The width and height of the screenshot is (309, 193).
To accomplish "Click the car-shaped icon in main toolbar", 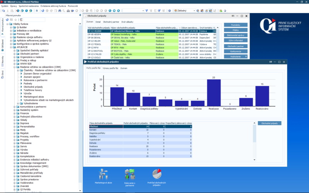I will 68,11.
